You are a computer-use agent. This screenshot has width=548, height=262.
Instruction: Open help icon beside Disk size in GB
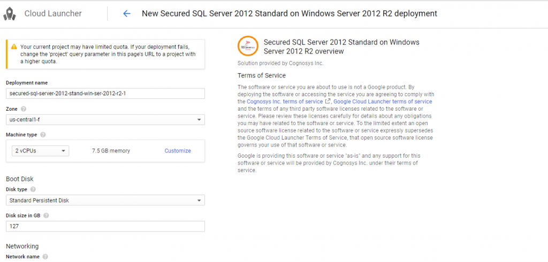tap(46, 215)
